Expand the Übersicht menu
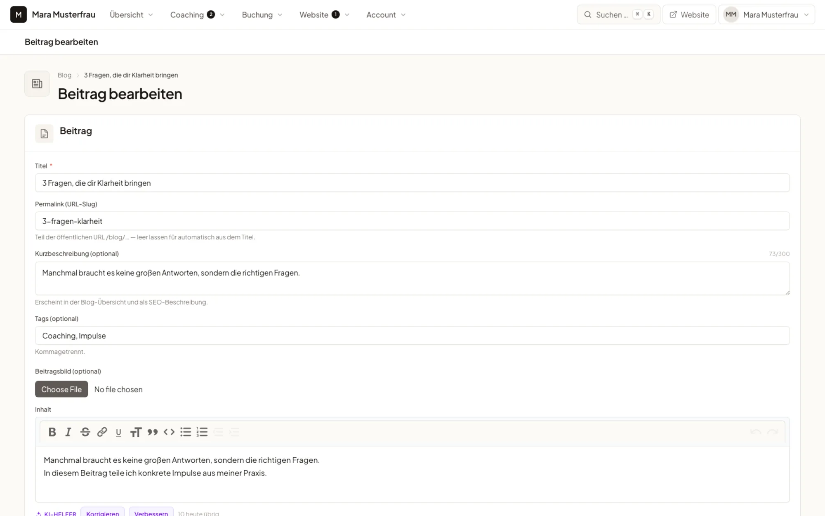825x516 pixels. pyautogui.click(x=132, y=15)
